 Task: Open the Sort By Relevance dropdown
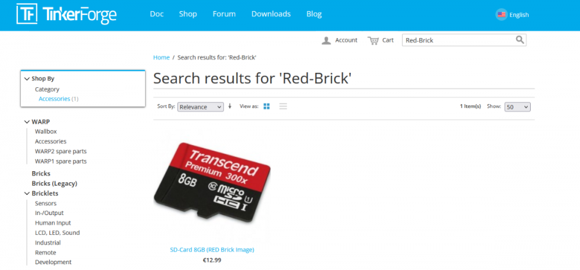point(201,107)
